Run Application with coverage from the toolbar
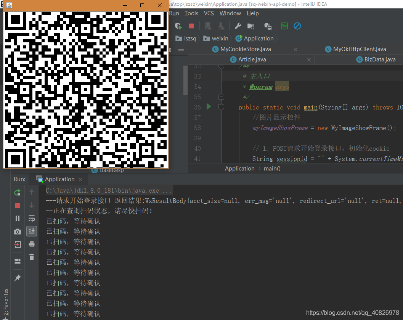 178,26
